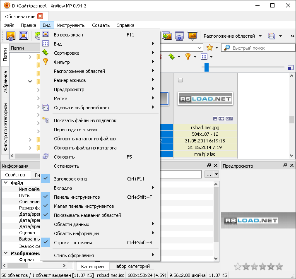Click the filter funnel icon in the small toolbar

tap(188, 57)
